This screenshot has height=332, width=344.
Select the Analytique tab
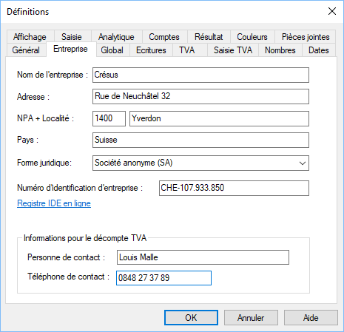116,37
